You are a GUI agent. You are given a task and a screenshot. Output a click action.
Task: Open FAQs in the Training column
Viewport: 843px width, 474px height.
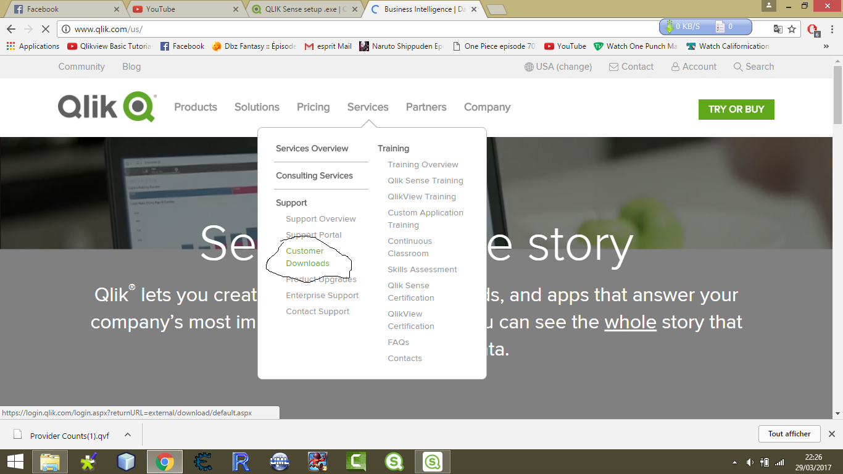(x=398, y=342)
